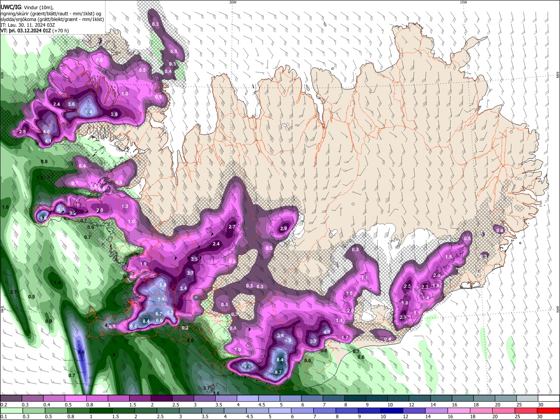Click the 4.0 value in the Westfjords

click(x=47, y=132)
